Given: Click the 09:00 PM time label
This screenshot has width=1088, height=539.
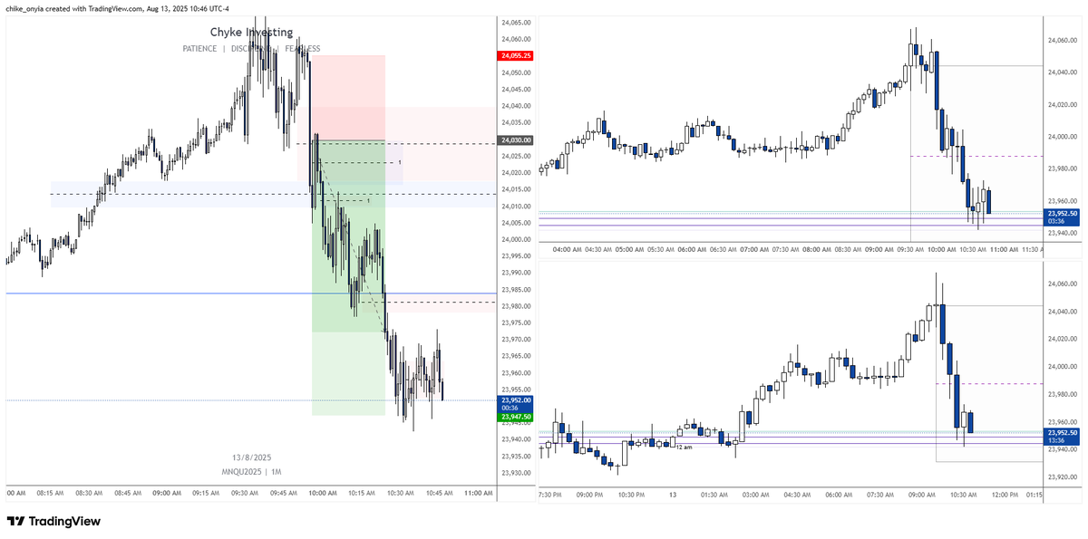Looking at the screenshot, I should pyautogui.click(x=591, y=496).
